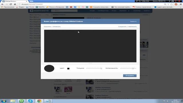Image resolution: width=183 pixels, height=103 pixels.
Task: Reload the page with the refresh icon
Action: coord(11,4)
